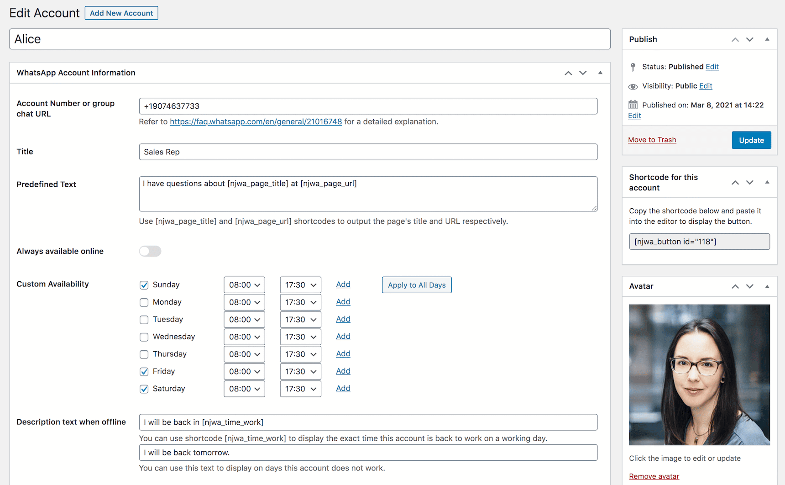The width and height of the screenshot is (785, 485).
Task: Uncheck the Saturday availability checkbox
Action: (144, 389)
